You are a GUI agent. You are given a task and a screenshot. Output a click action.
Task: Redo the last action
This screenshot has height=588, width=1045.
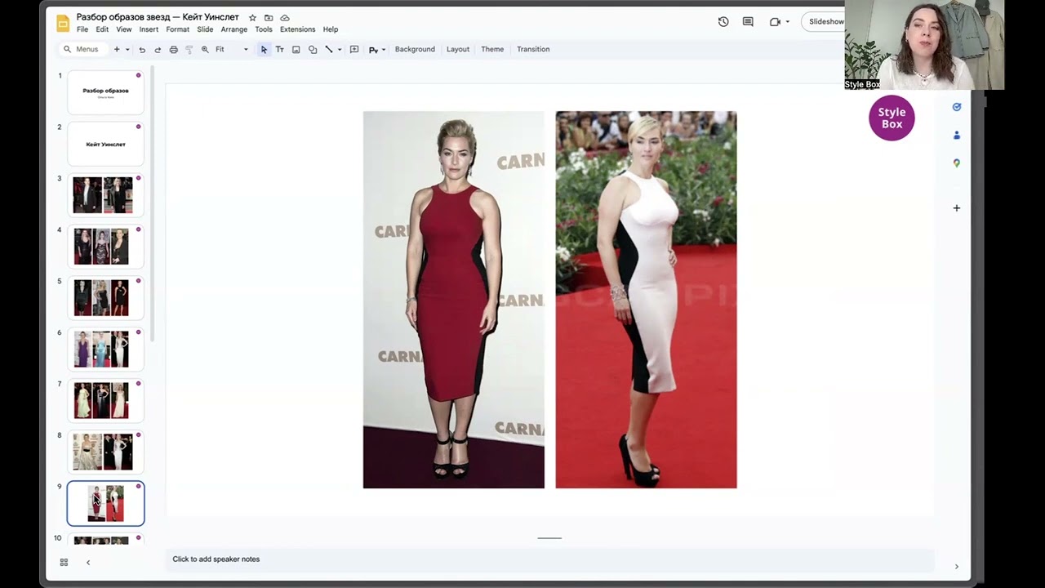coord(158,49)
